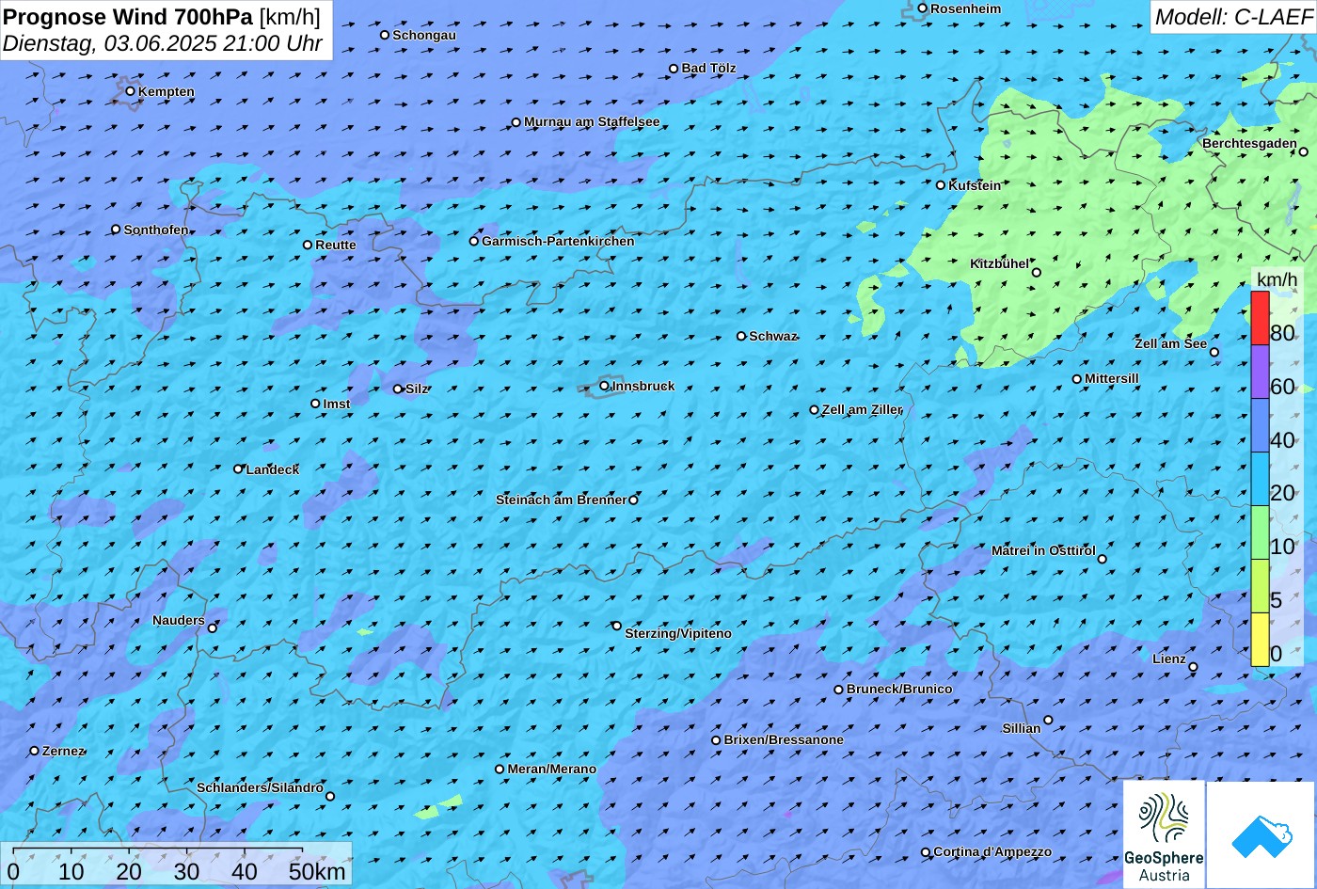Image resolution: width=1317 pixels, height=889 pixels.
Task: Click the Nauders label
Action: pos(179,620)
